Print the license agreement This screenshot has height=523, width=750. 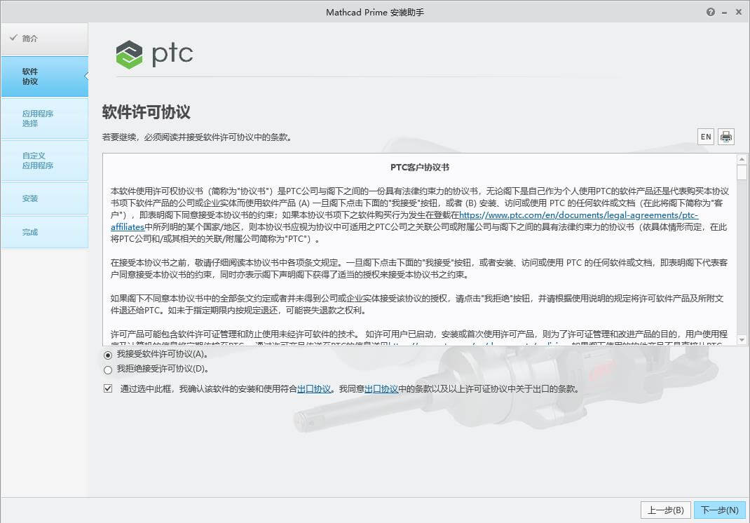click(x=725, y=137)
